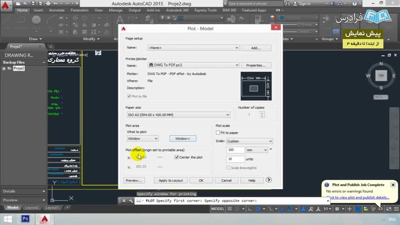This screenshot has width=400, height=225.
Task: Expand more options arrow in Plot dialog
Action: [x=269, y=180]
